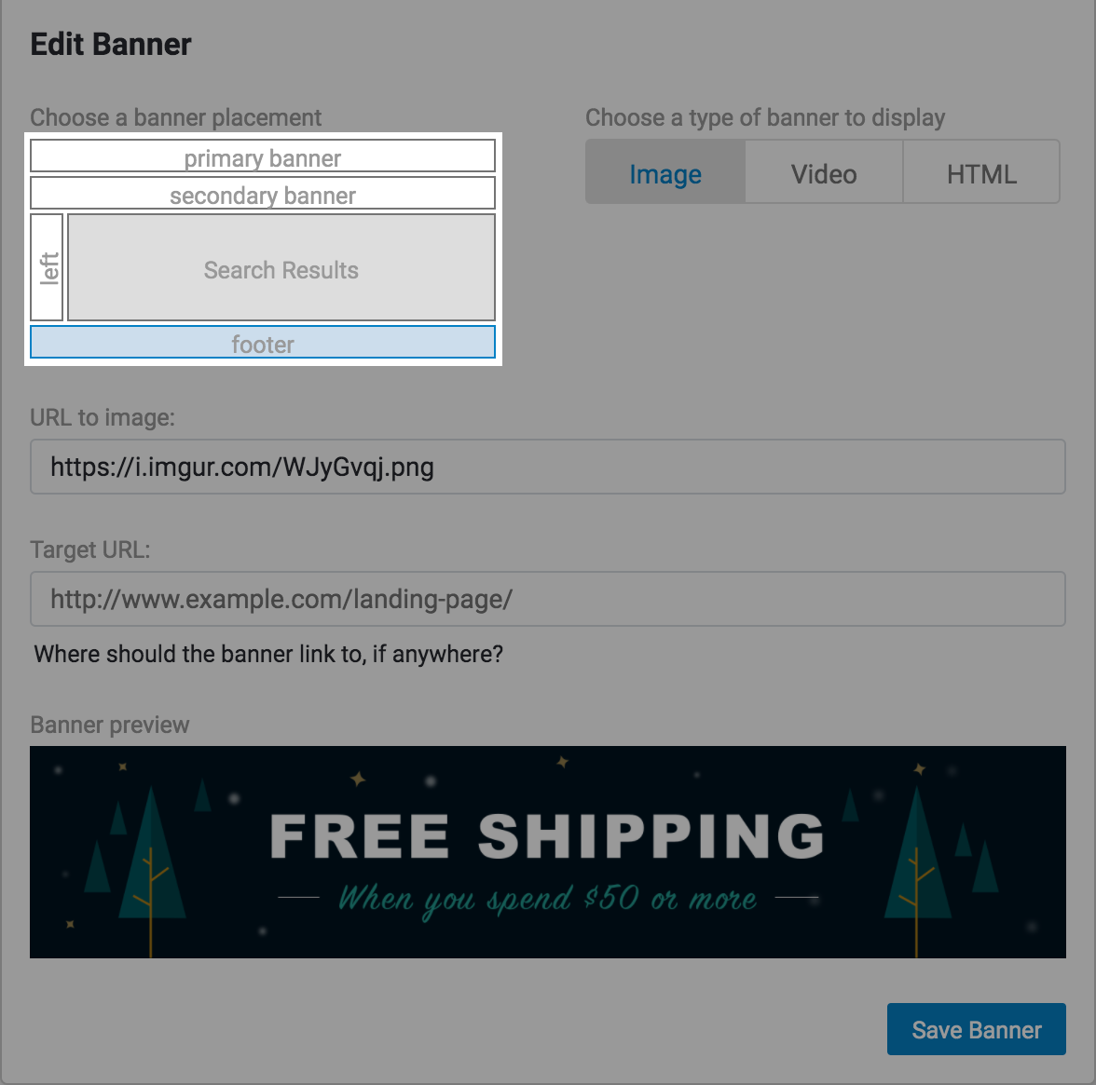
Task: Click the large right tree in banner preview
Action: [917, 870]
